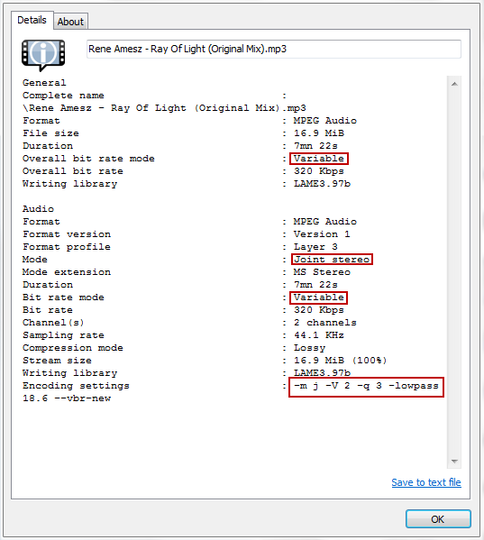Viewport: 484px width, 540px height.
Task: Click the 'Compression mode' label
Action: coord(73,348)
